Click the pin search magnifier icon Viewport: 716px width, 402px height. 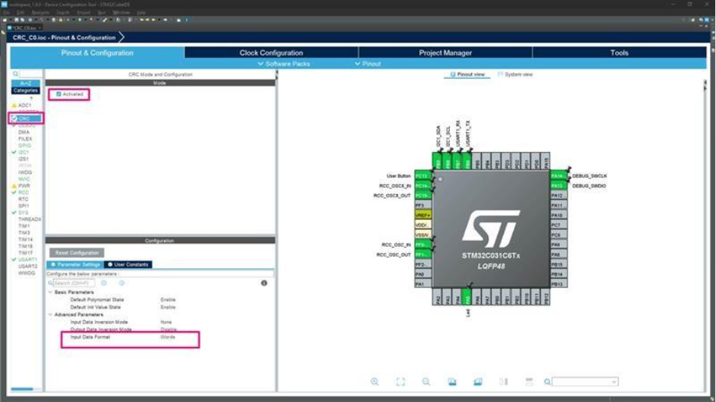(x=547, y=381)
